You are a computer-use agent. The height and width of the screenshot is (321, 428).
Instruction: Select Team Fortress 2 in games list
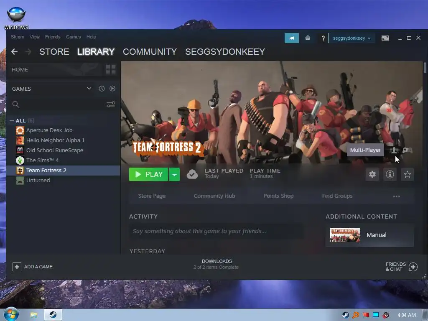click(64, 171)
